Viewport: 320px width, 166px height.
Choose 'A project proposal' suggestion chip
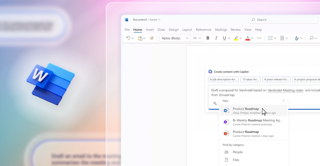point(306,79)
